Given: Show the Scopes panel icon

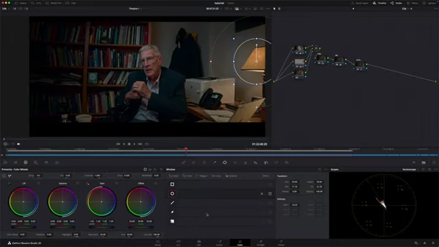Looking at the screenshot, I should [x=424, y=163].
